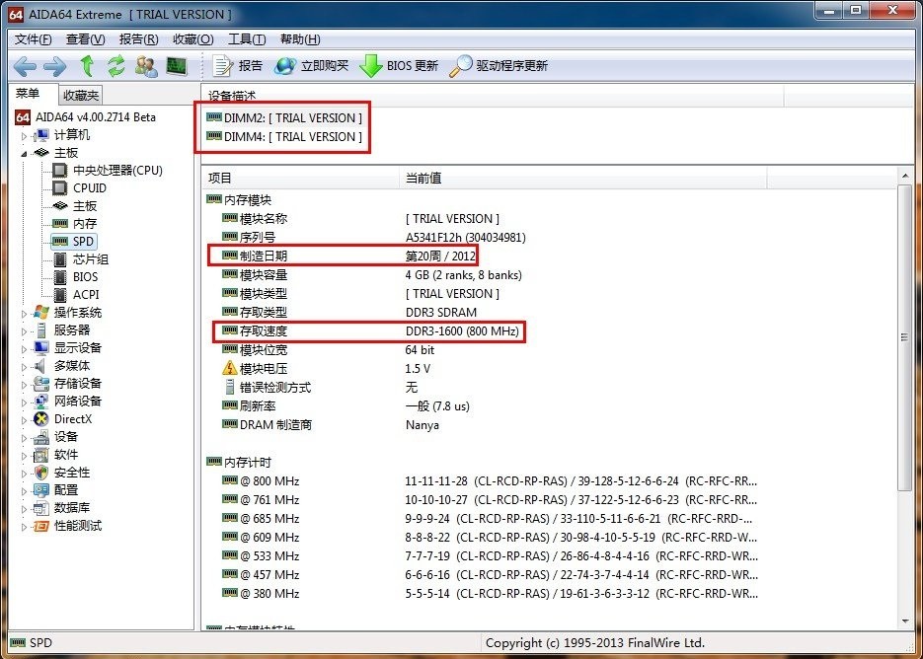The image size is (923, 659).
Task: Click the BIOS 更新 toolbar button
Action: coord(400,66)
